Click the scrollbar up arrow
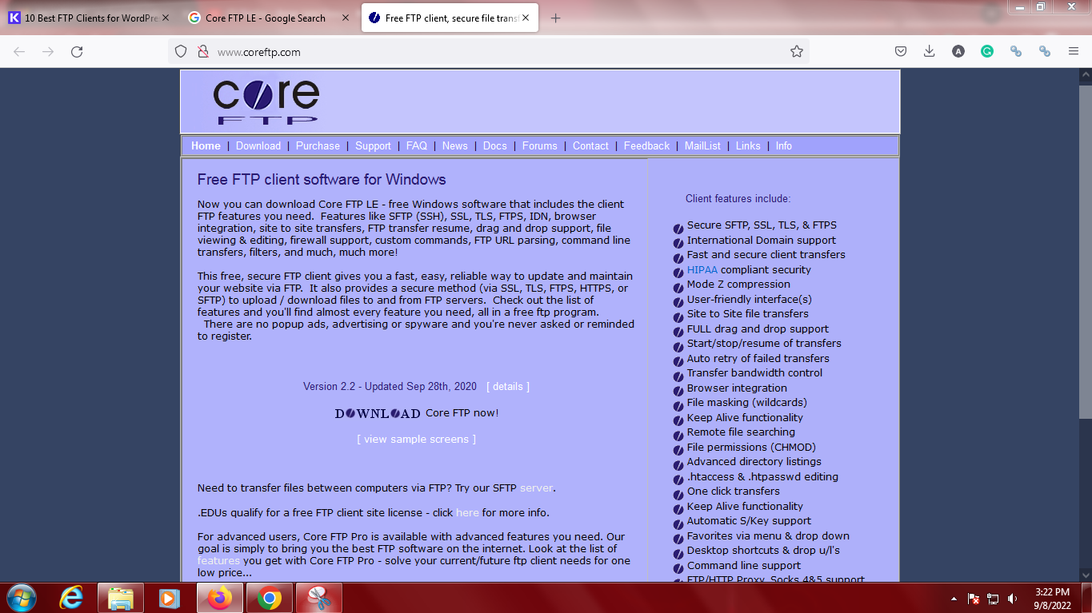 pyautogui.click(x=1086, y=75)
